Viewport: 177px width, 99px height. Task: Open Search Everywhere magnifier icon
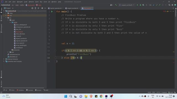click(169, 5)
